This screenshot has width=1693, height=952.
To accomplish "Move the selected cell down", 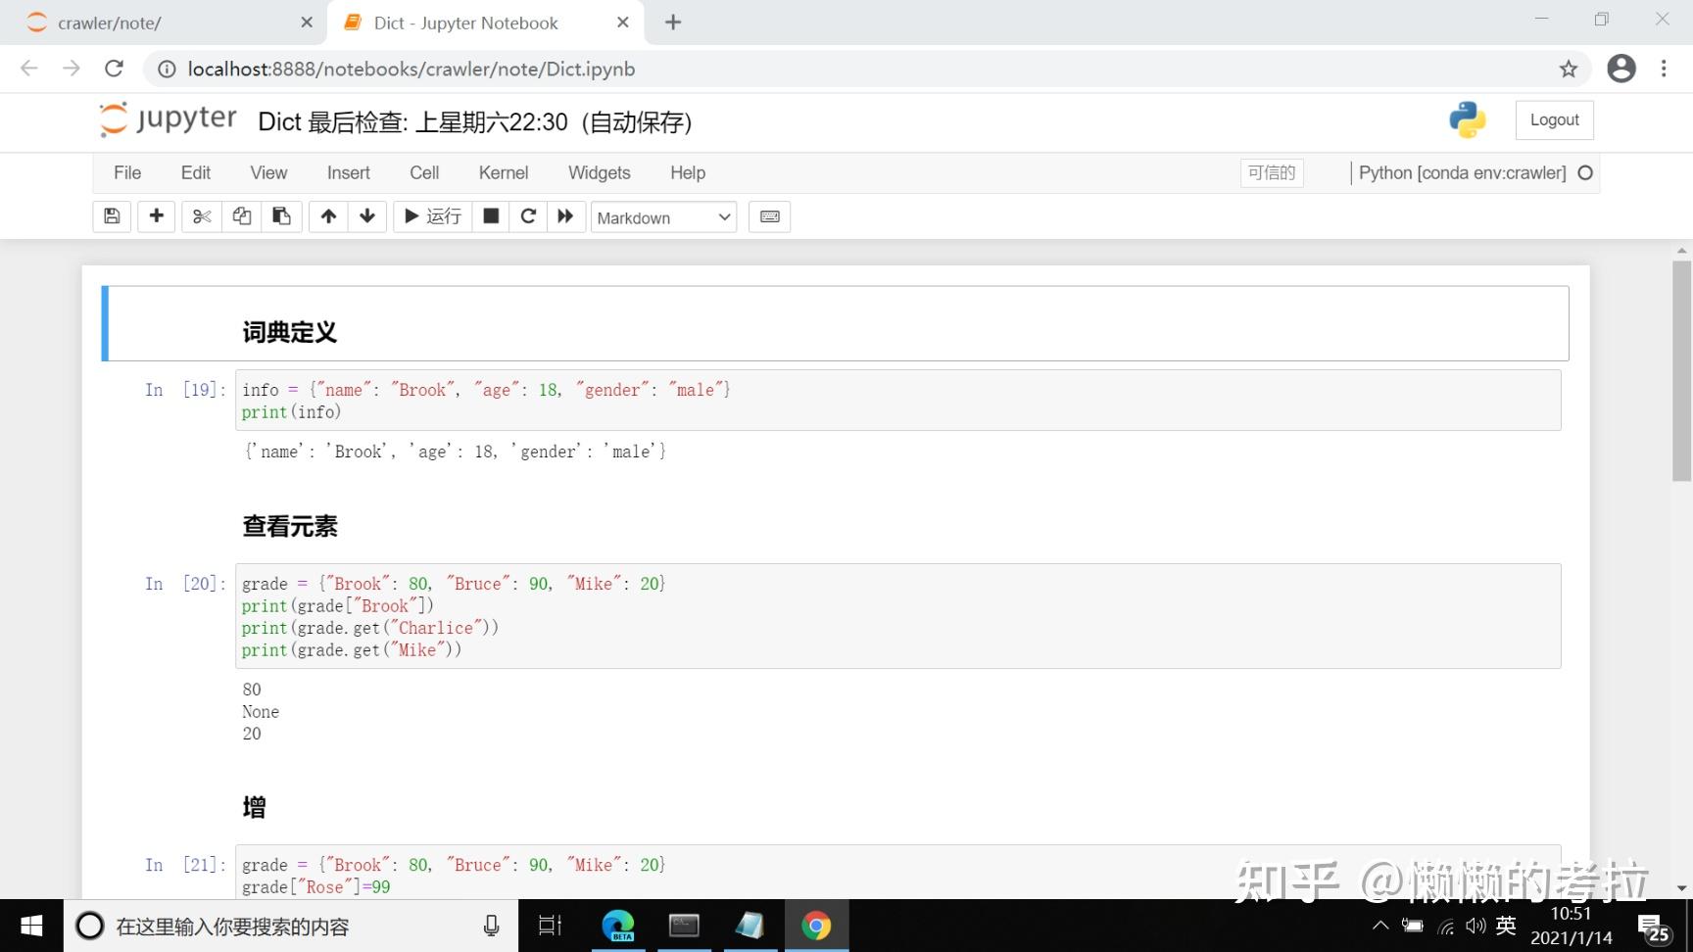I will pos(366,216).
